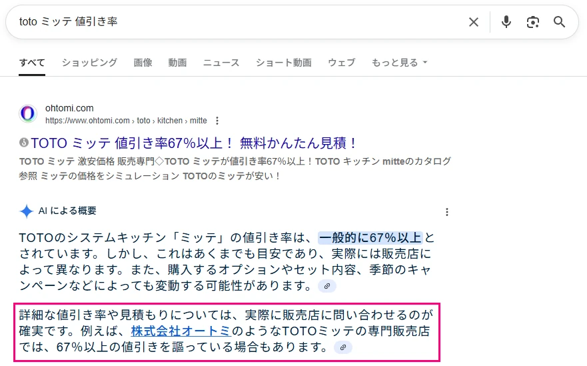
Task: Click the 株式会社オートミ link
Action: point(181,331)
